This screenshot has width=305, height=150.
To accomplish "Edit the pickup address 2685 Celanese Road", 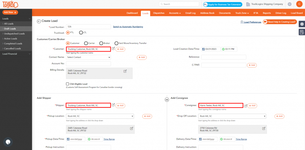I will tap(132, 128).
